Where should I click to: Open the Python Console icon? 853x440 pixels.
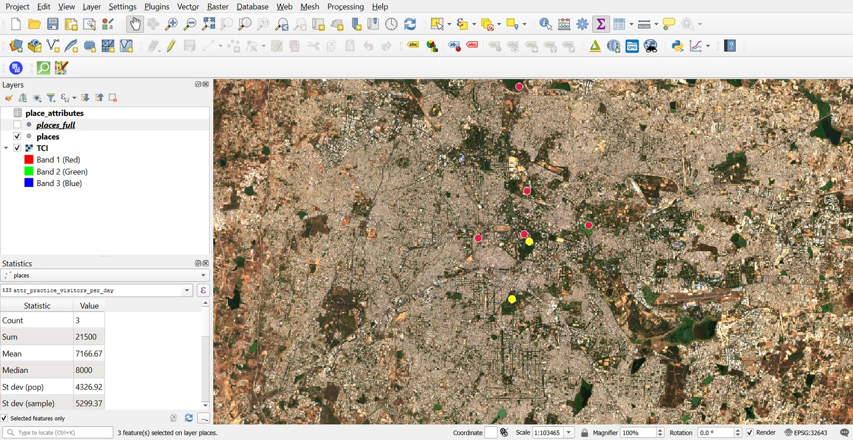[x=678, y=46]
